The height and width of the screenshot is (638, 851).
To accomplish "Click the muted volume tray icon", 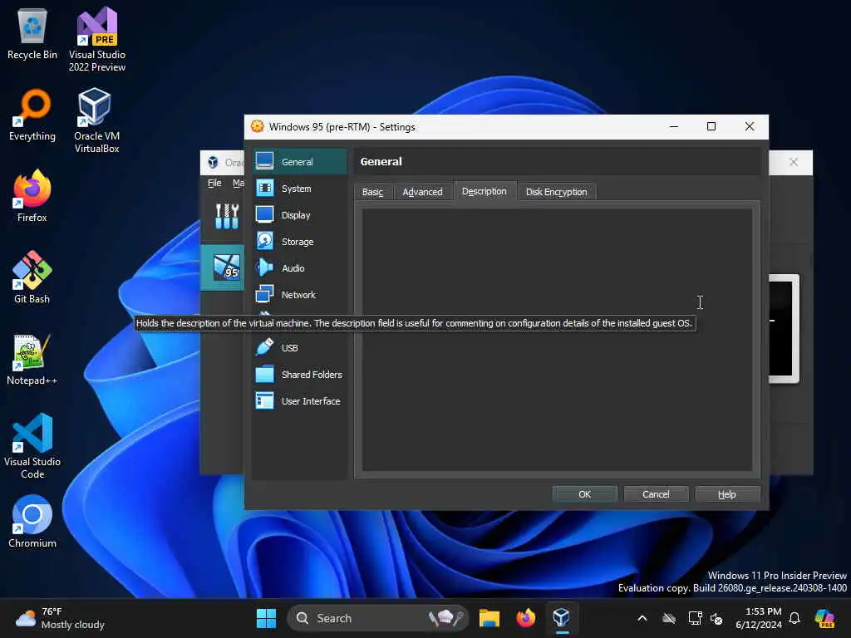I will (x=716, y=618).
